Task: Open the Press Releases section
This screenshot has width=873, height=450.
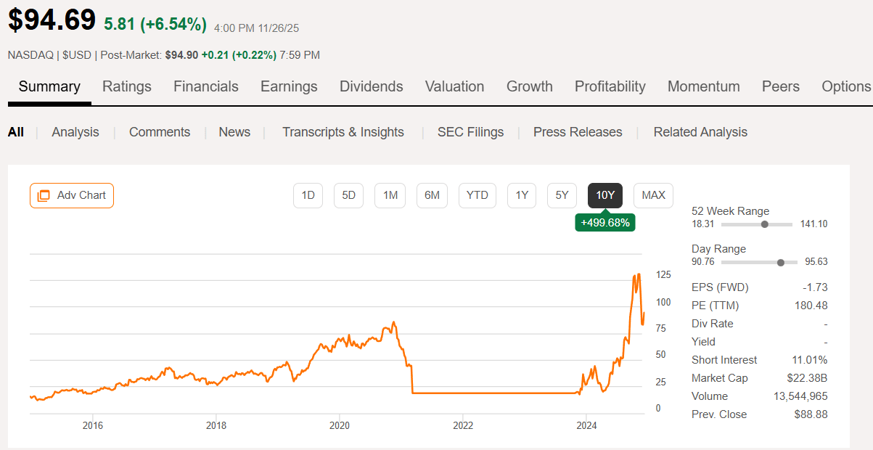Action: (577, 131)
